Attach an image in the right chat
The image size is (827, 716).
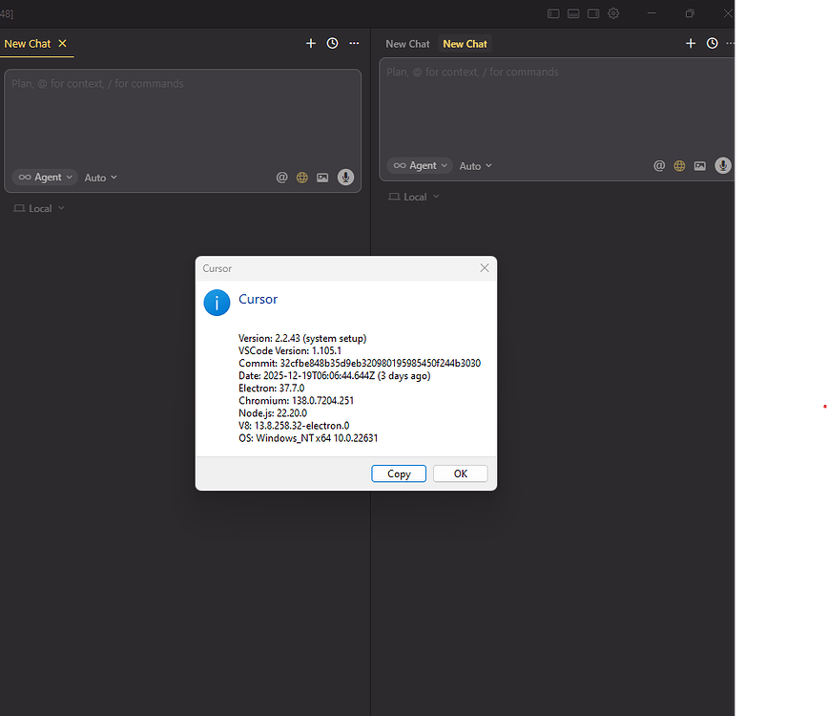(x=700, y=165)
